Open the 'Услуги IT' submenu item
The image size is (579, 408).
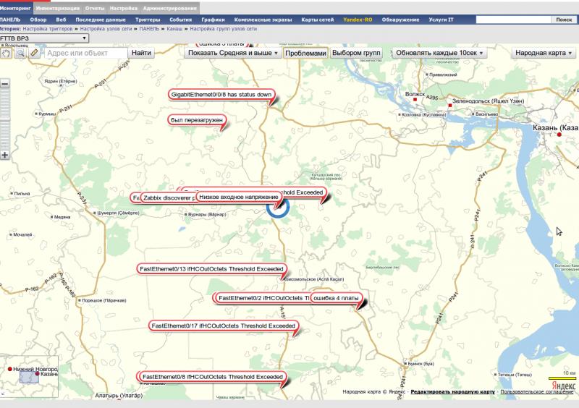[x=441, y=20]
